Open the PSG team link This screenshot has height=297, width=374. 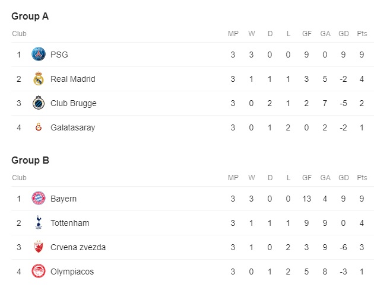click(59, 55)
